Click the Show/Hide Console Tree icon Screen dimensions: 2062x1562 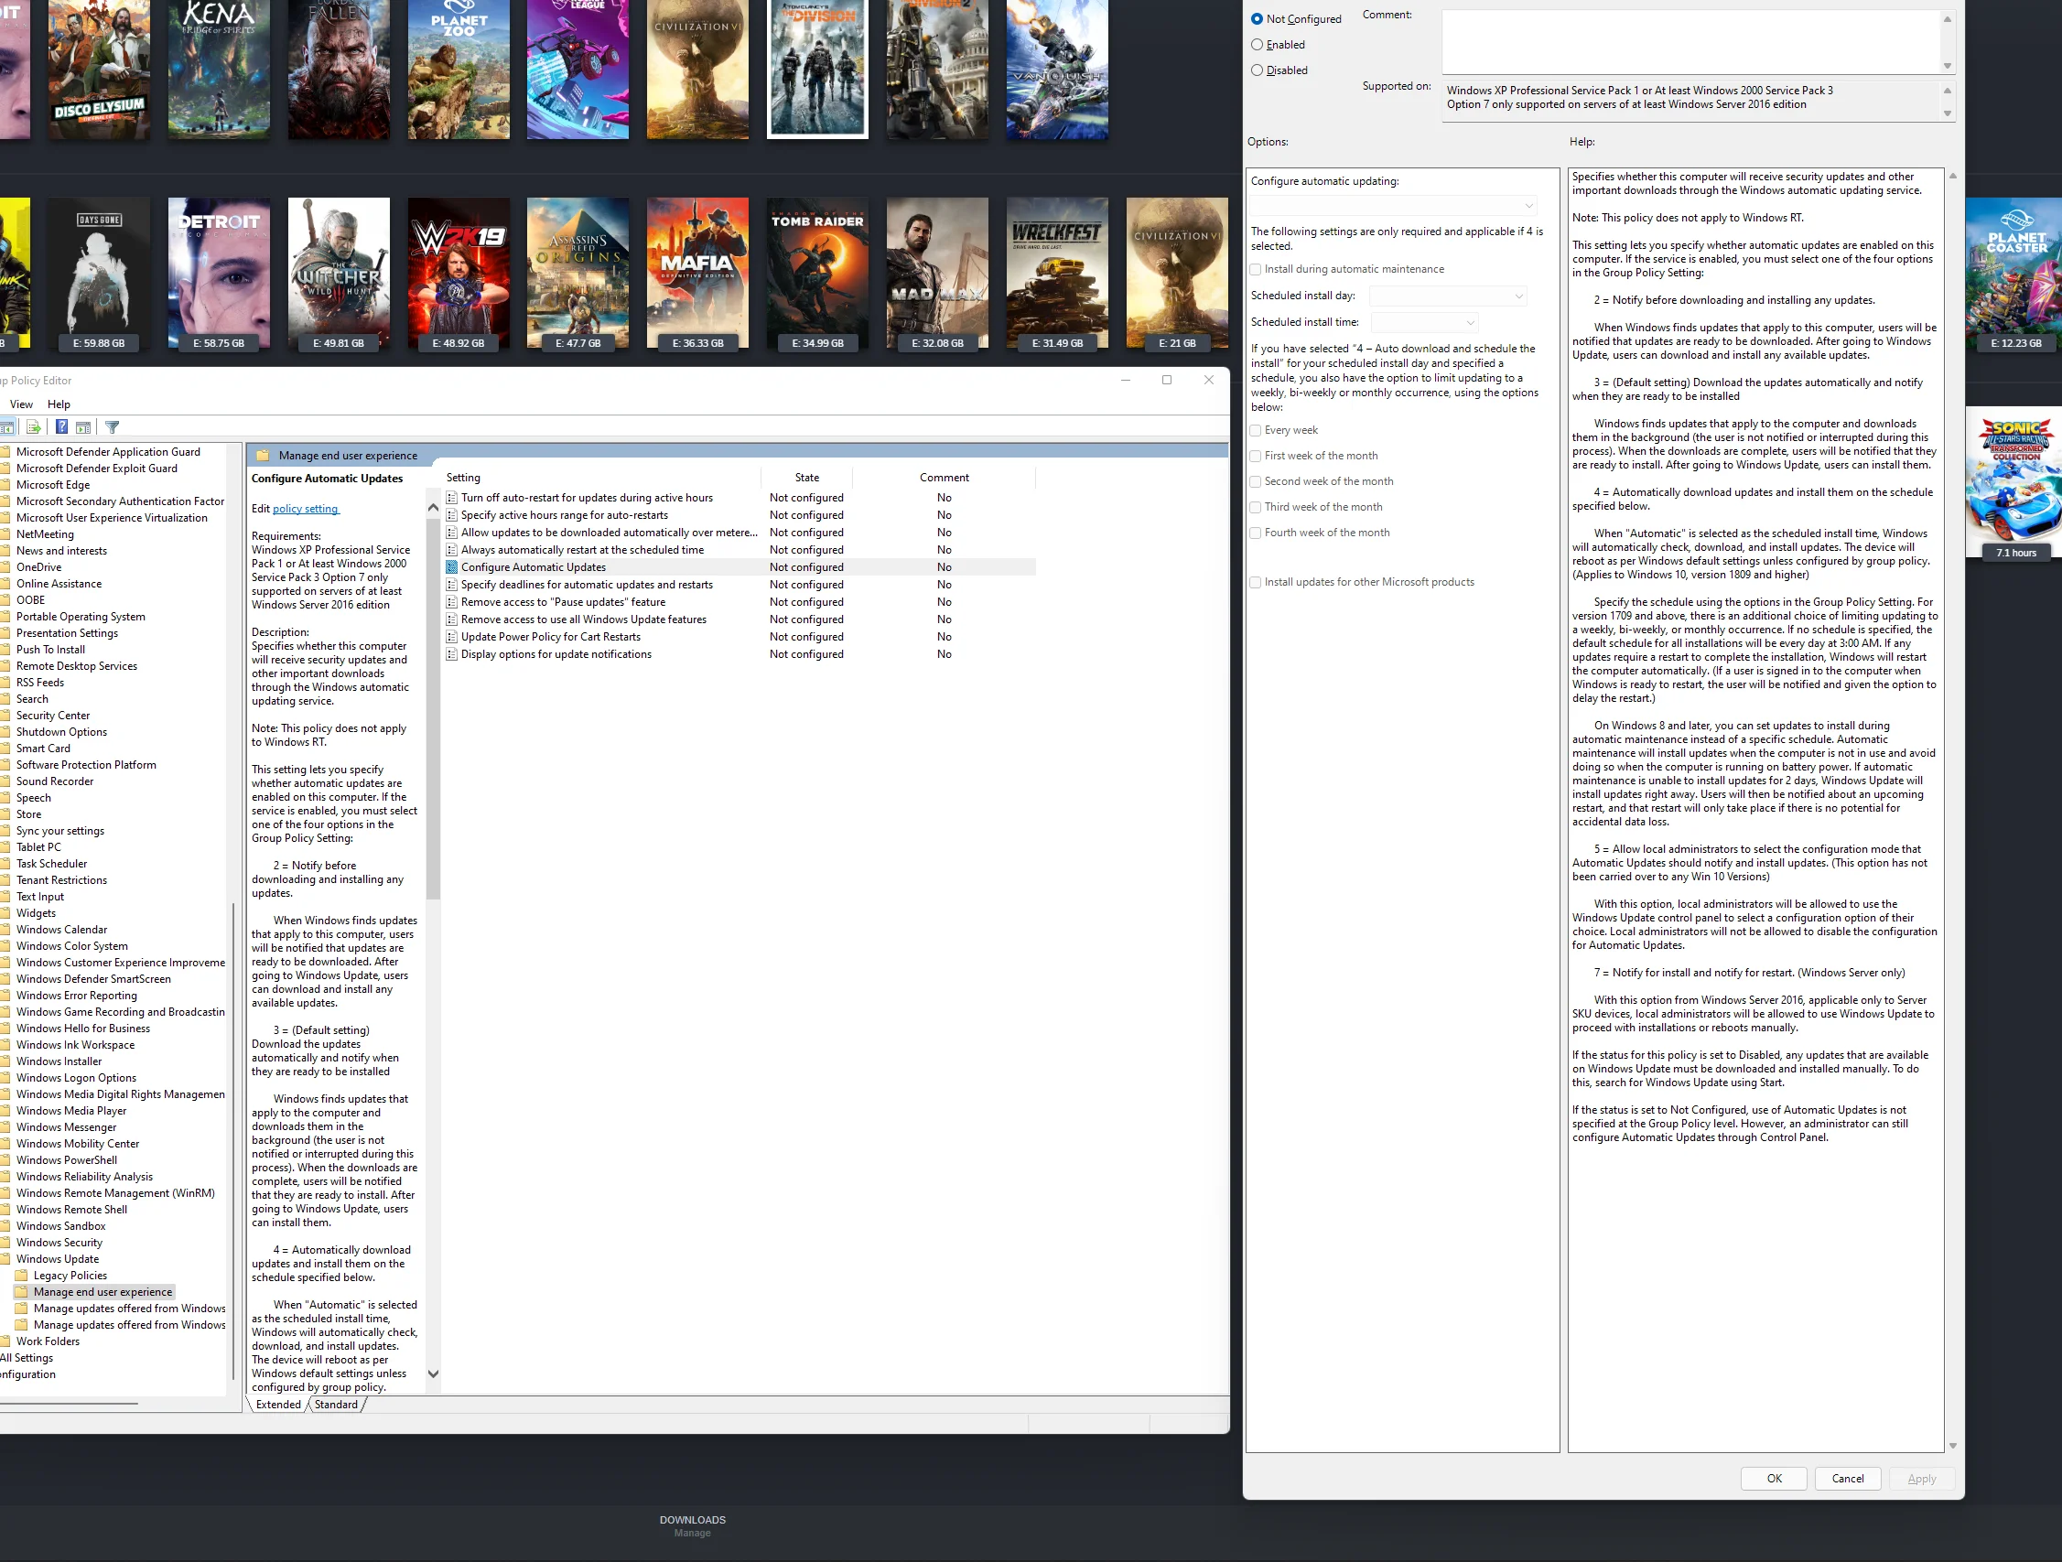6,427
